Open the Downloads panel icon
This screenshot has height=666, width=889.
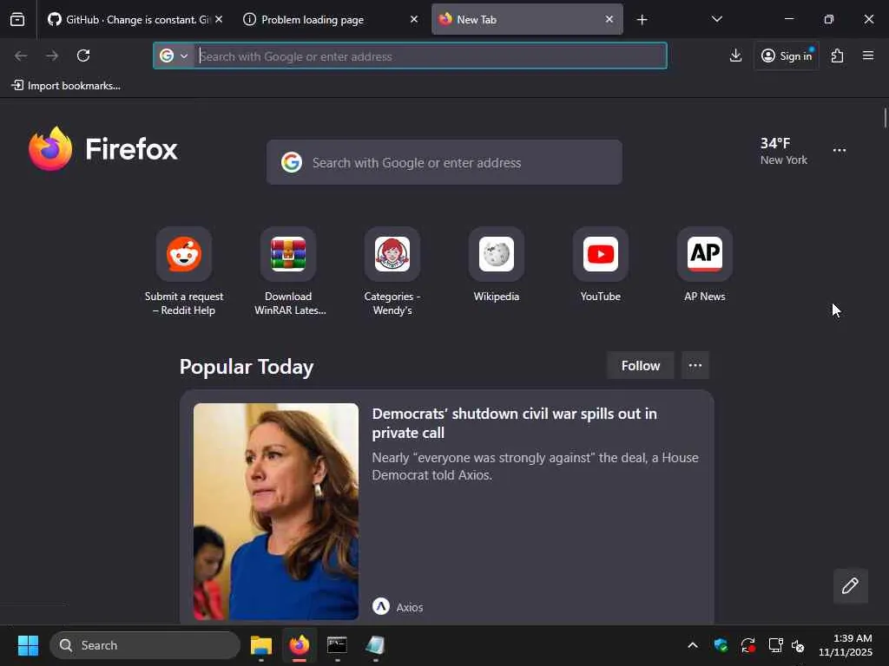pyautogui.click(x=735, y=55)
